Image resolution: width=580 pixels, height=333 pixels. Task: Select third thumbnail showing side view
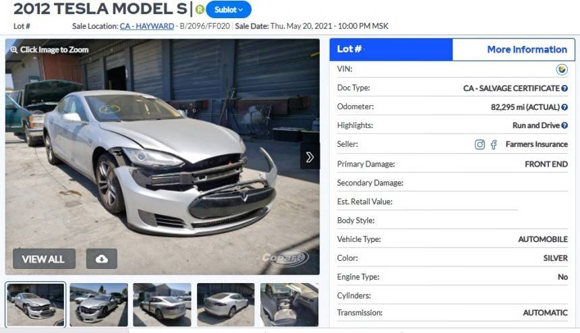pos(162,305)
